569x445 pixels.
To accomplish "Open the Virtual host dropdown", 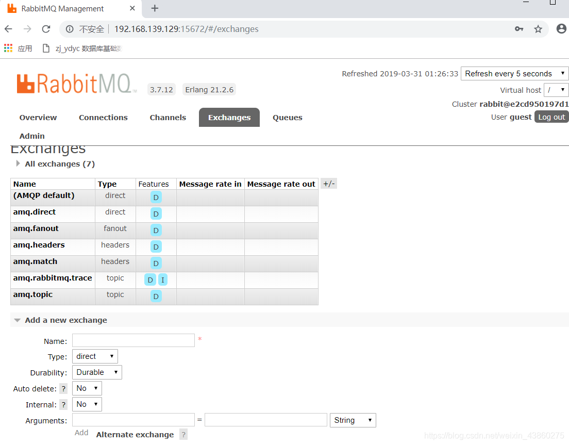I will click(556, 90).
